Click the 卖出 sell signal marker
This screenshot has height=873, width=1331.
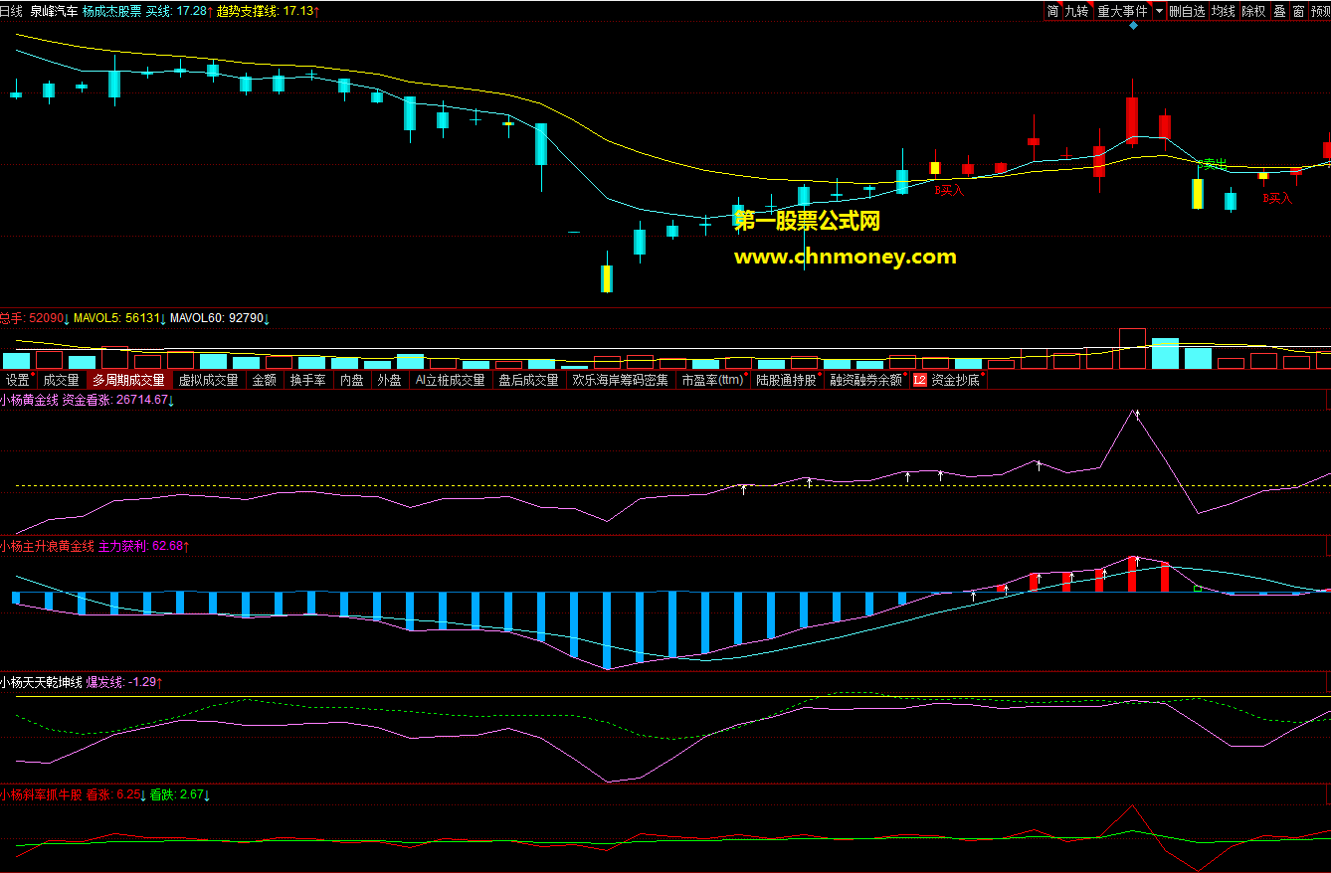[x=1214, y=163]
